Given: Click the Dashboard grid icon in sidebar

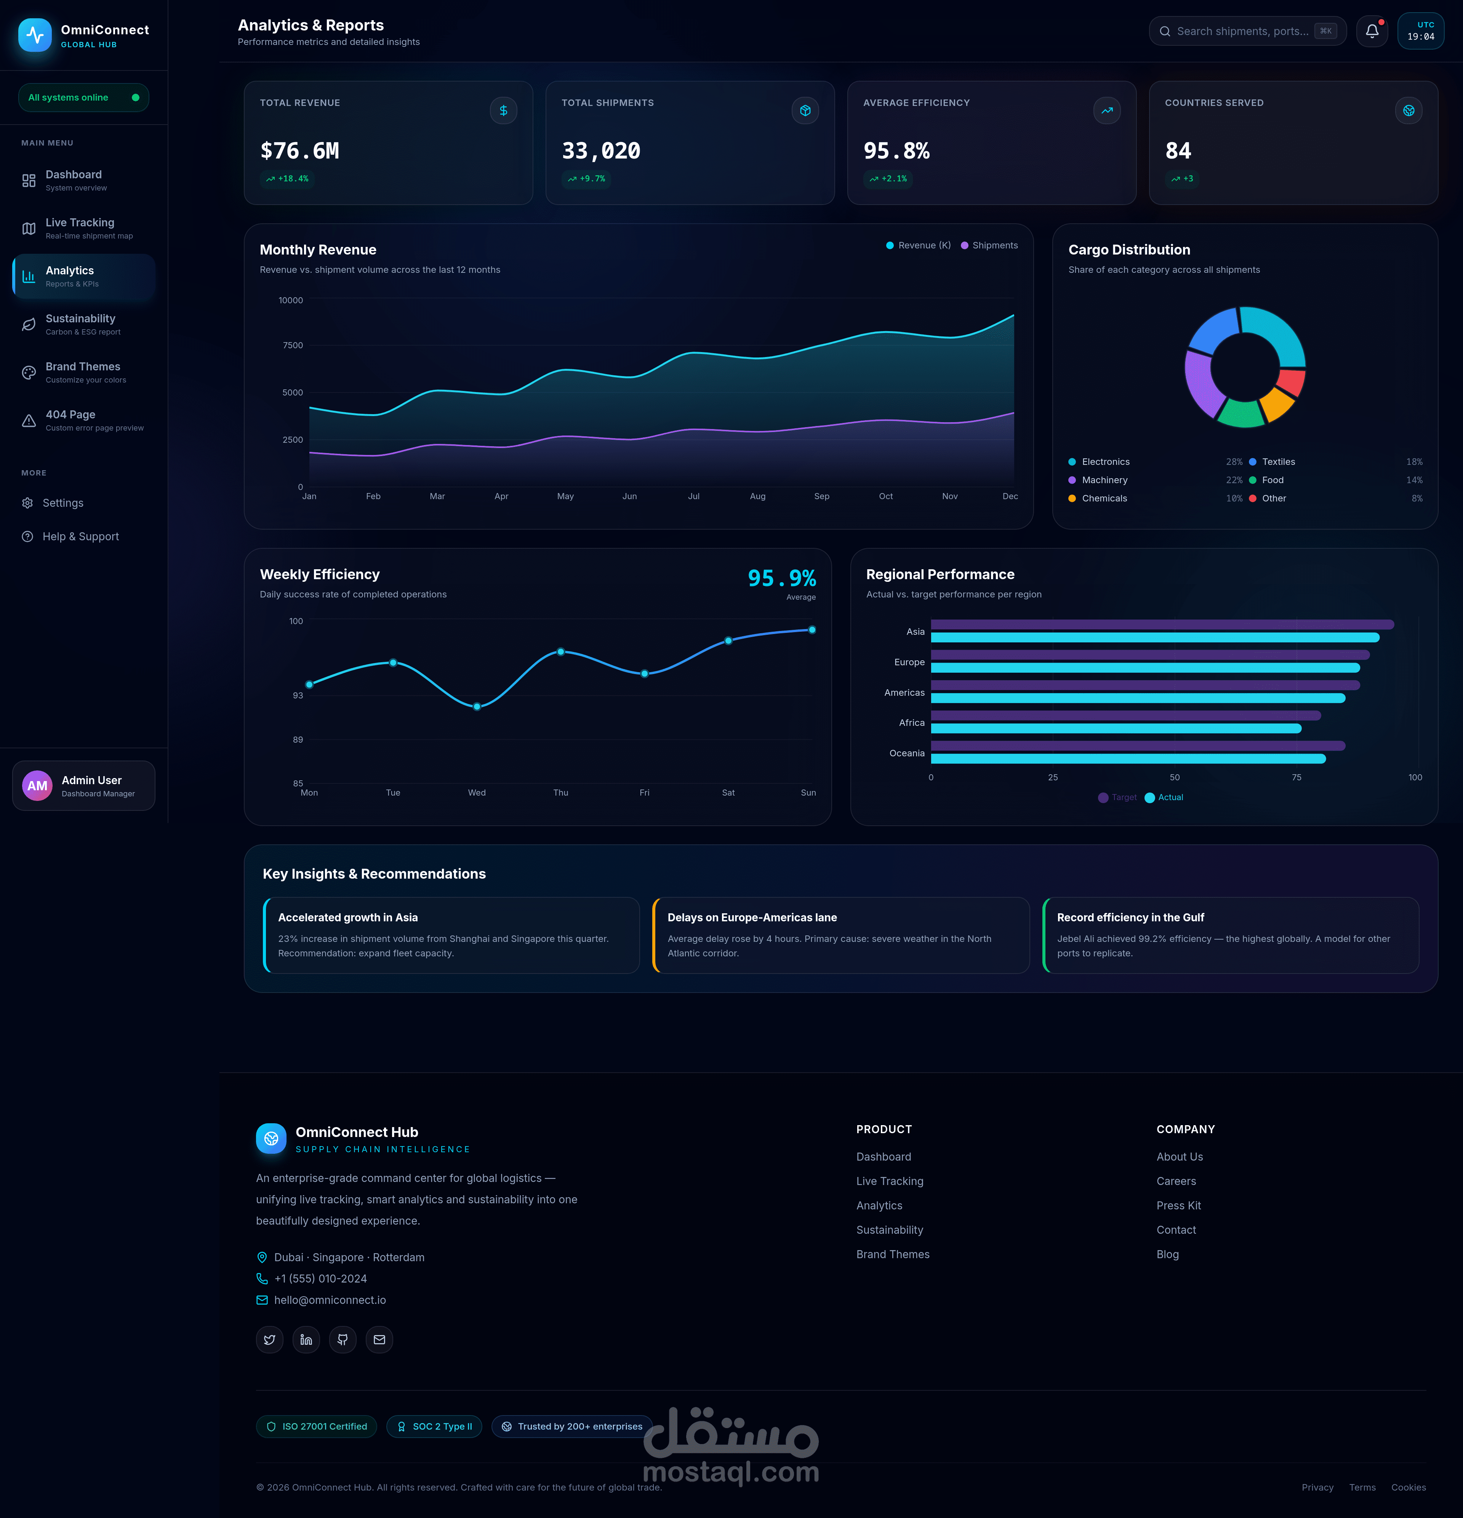Looking at the screenshot, I should point(29,181).
